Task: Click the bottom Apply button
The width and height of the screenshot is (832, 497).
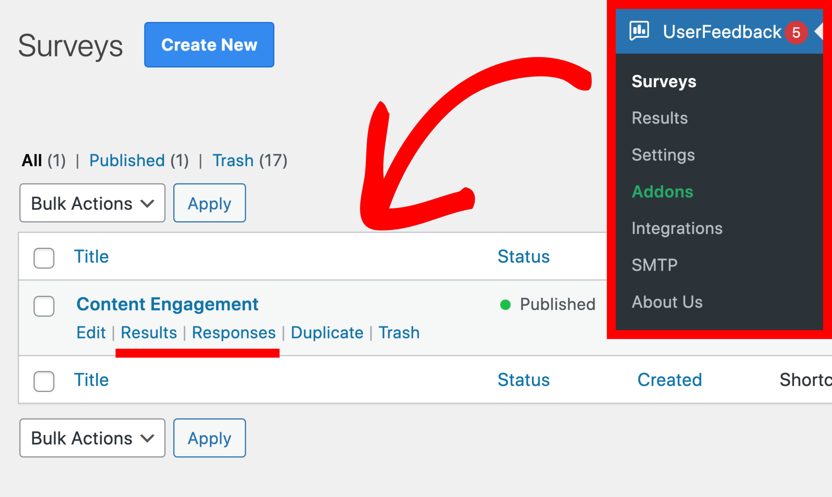Action: click(x=209, y=438)
